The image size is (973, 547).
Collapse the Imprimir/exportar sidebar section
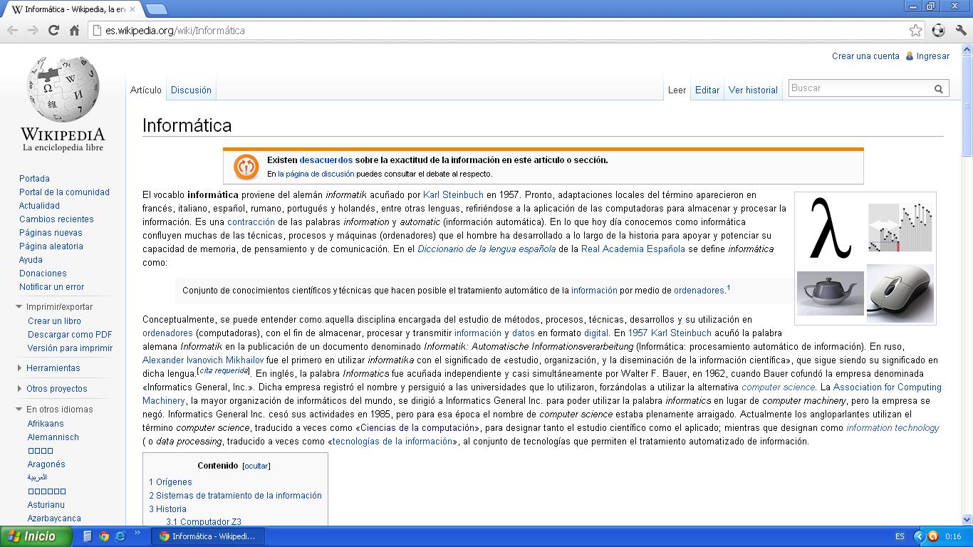point(19,307)
